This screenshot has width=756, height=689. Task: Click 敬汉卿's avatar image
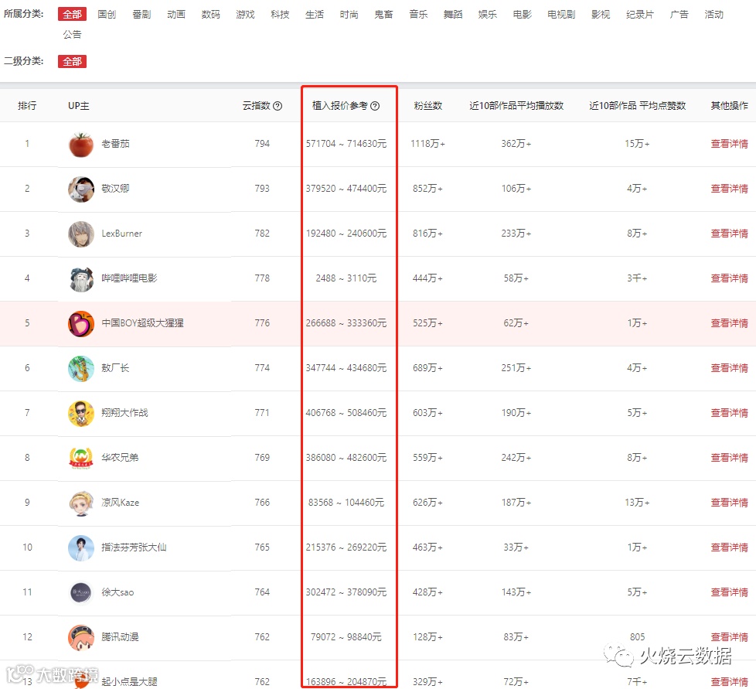click(x=81, y=189)
